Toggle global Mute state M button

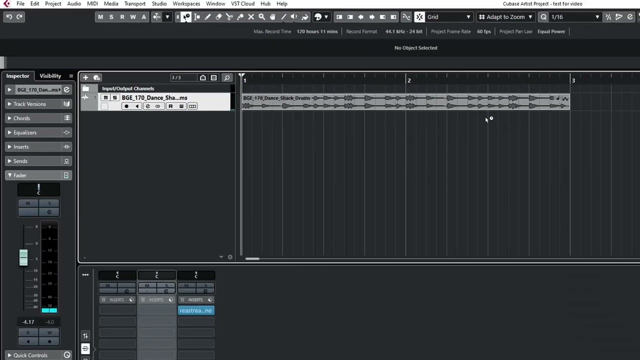click(x=100, y=17)
